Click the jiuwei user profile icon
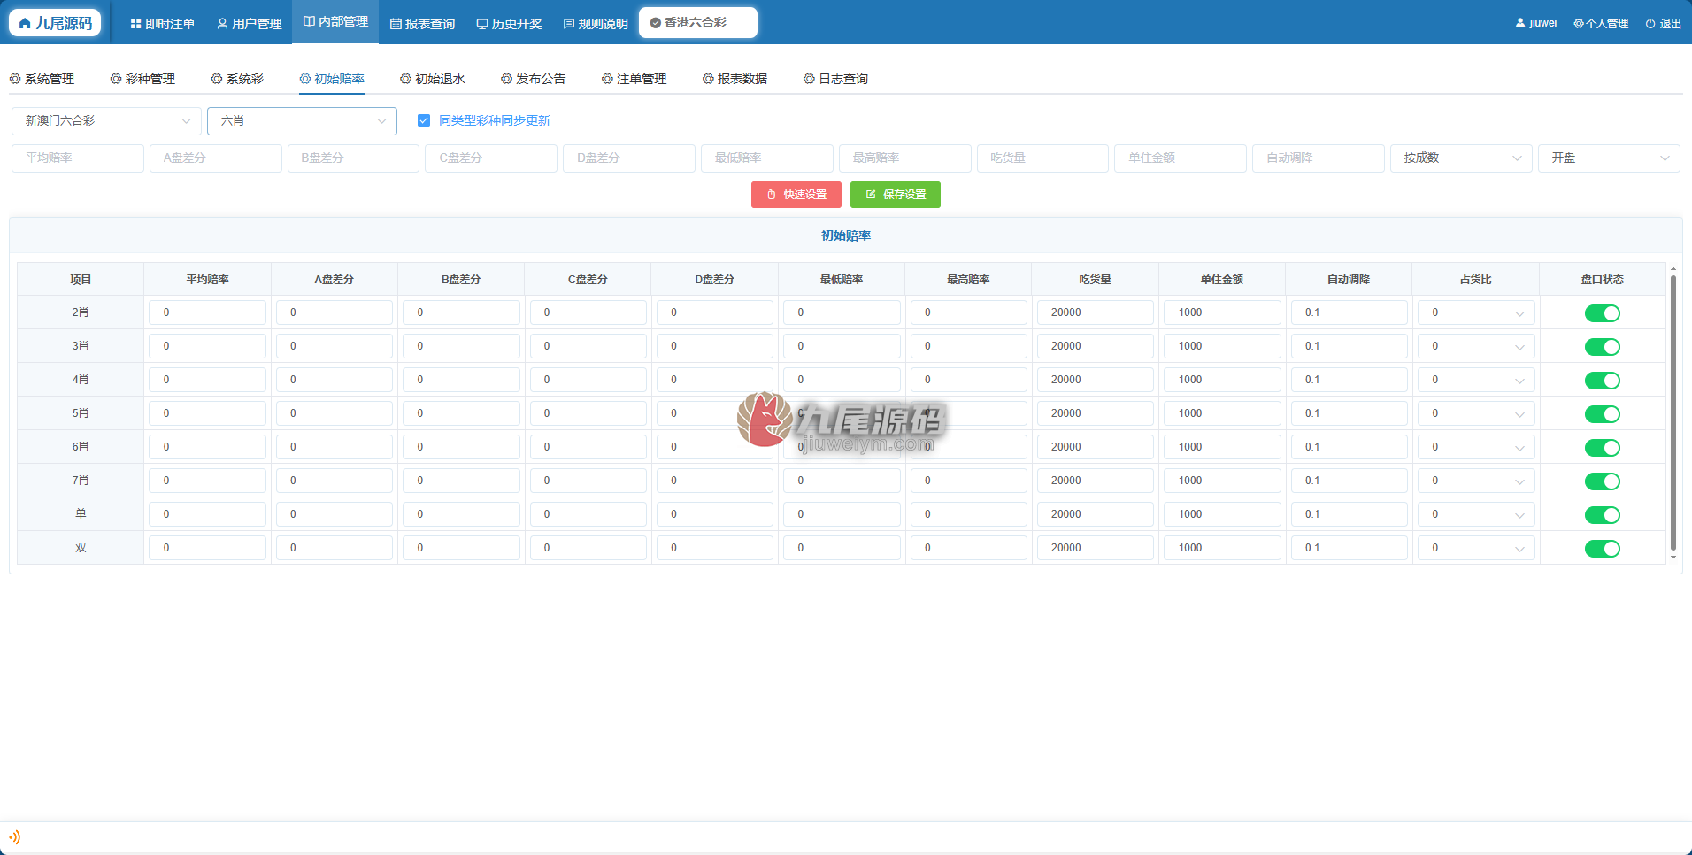 click(x=1520, y=23)
